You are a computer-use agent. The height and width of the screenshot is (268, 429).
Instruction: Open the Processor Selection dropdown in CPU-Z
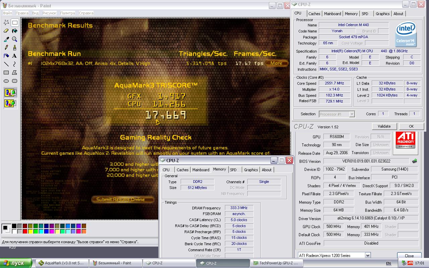tap(352, 114)
